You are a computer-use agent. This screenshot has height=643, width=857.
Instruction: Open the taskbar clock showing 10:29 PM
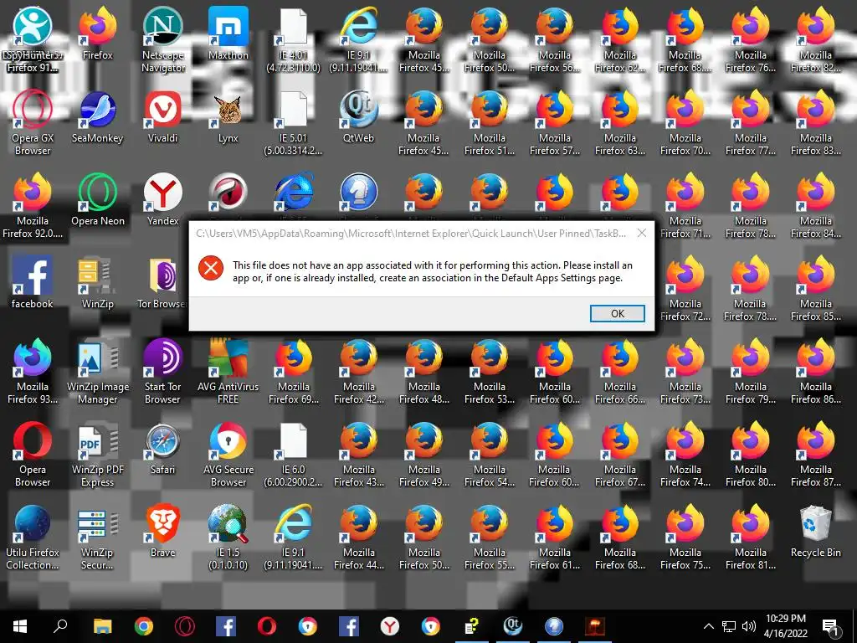pyautogui.click(x=785, y=626)
